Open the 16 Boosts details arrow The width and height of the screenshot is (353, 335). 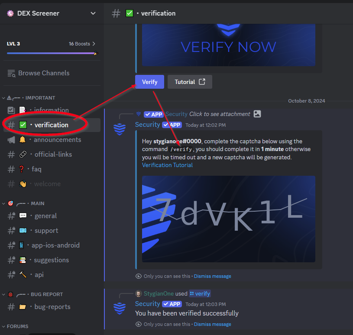tap(94, 44)
